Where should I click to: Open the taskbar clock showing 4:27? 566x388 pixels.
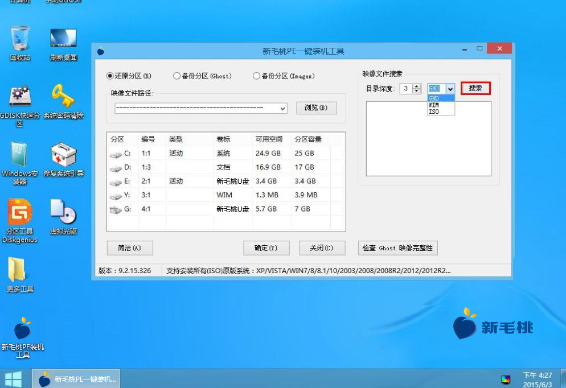point(538,379)
